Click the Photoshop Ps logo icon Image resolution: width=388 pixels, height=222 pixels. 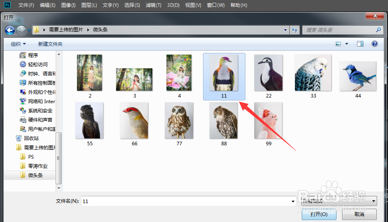tap(7, 5)
